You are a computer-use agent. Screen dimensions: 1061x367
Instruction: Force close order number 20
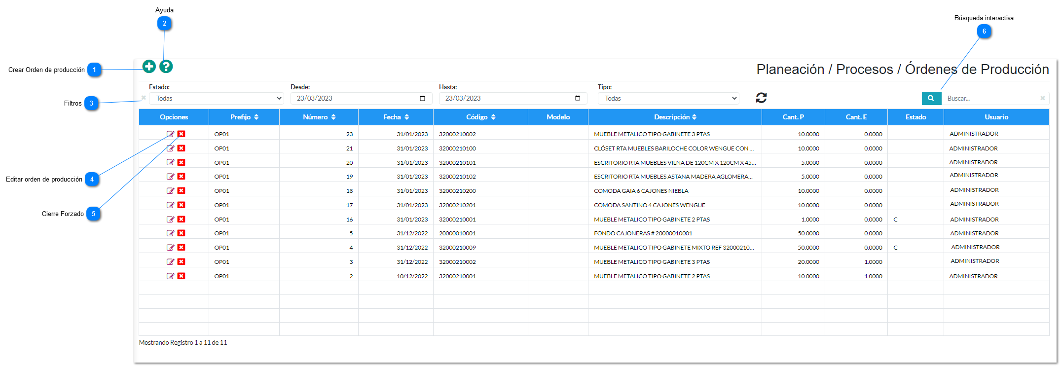[x=181, y=162]
